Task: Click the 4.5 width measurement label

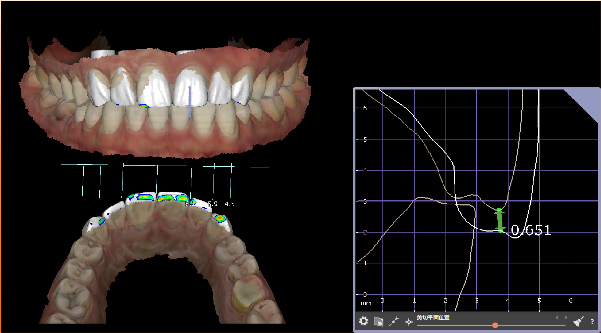Action: (x=229, y=204)
